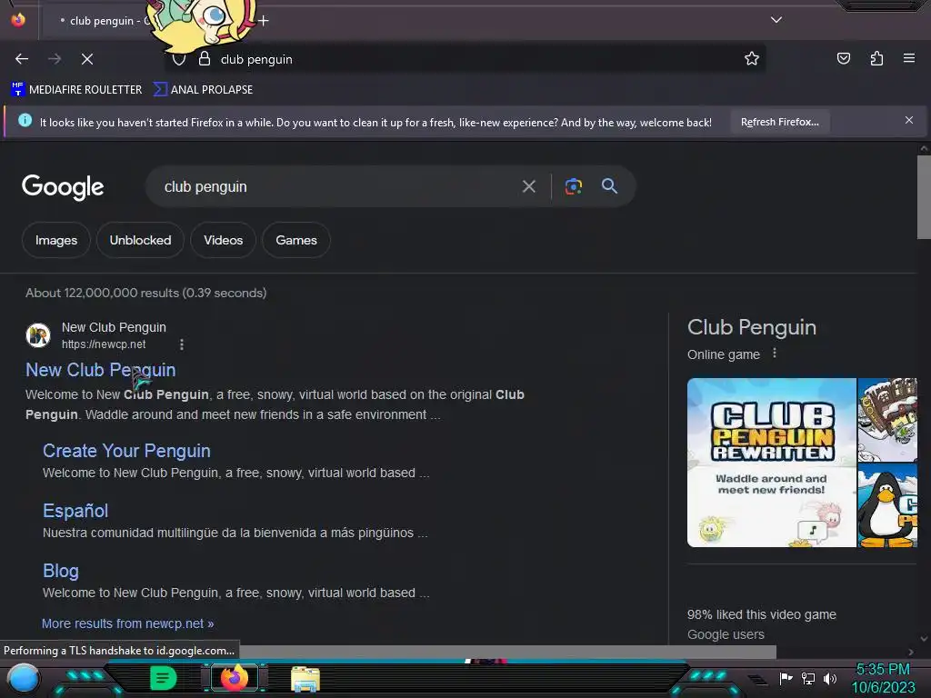This screenshot has height=698, width=931.
Task: Open the Firefox hamburger application menu
Action: [x=909, y=58]
